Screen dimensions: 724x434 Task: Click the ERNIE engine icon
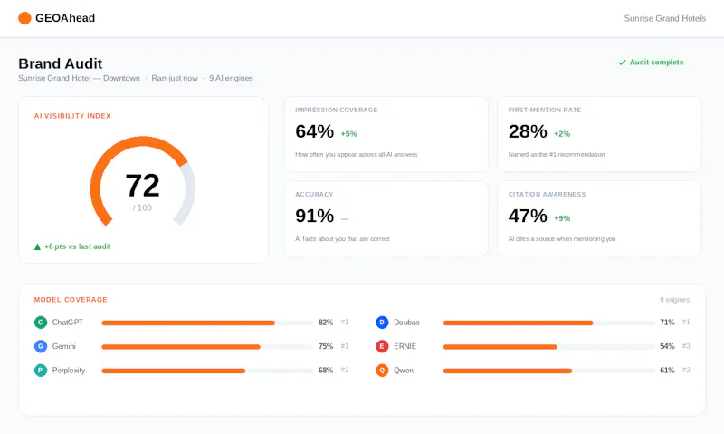382,346
